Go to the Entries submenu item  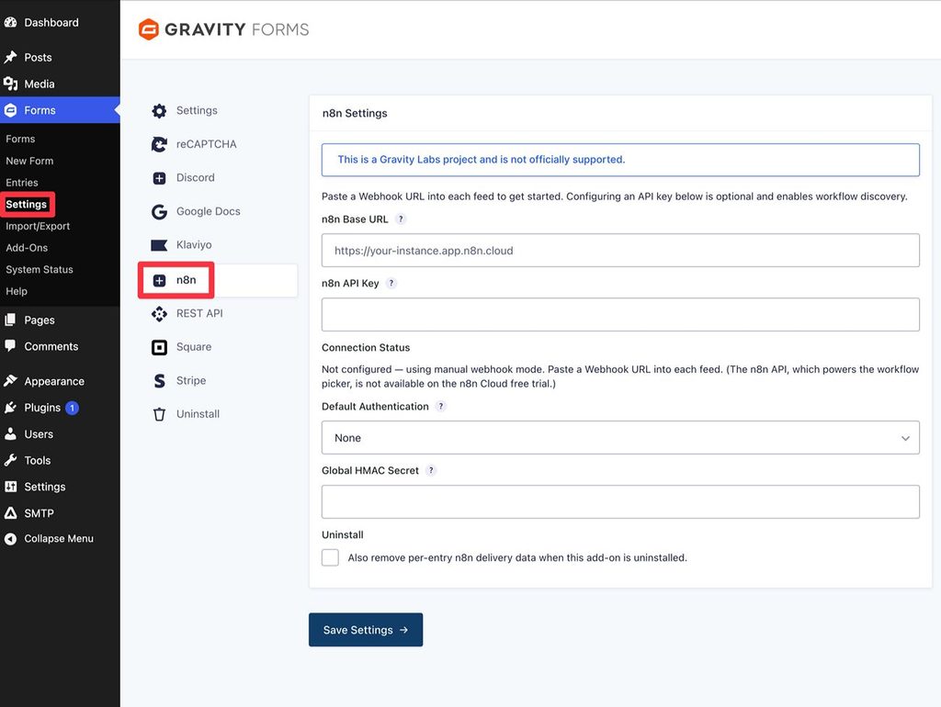pos(22,183)
